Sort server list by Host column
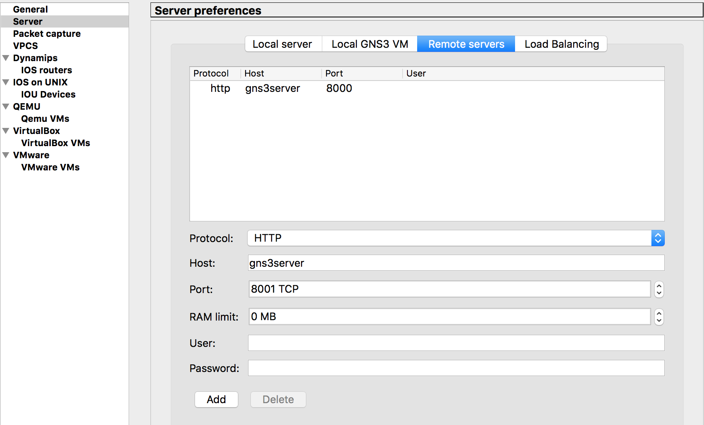The height and width of the screenshot is (425, 704). (281, 73)
